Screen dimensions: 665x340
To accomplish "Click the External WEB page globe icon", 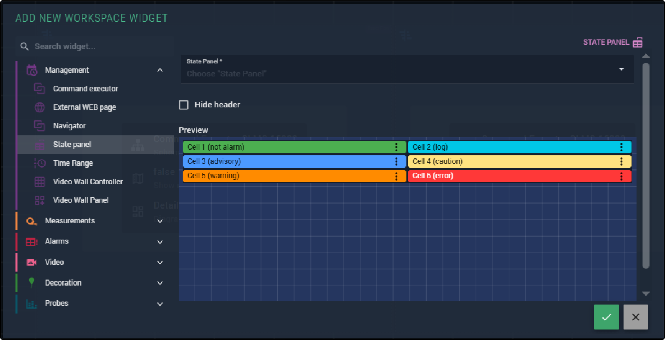I will pyautogui.click(x=39, y=107).
